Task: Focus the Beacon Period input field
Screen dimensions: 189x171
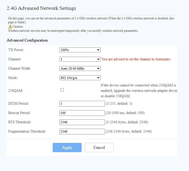Action: click(x=82, y=113)
